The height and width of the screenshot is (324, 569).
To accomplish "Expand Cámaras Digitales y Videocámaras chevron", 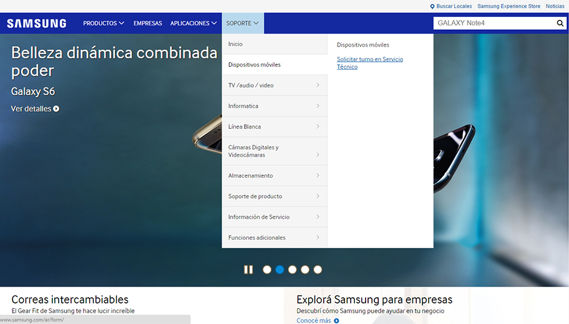I will [318, 155].
